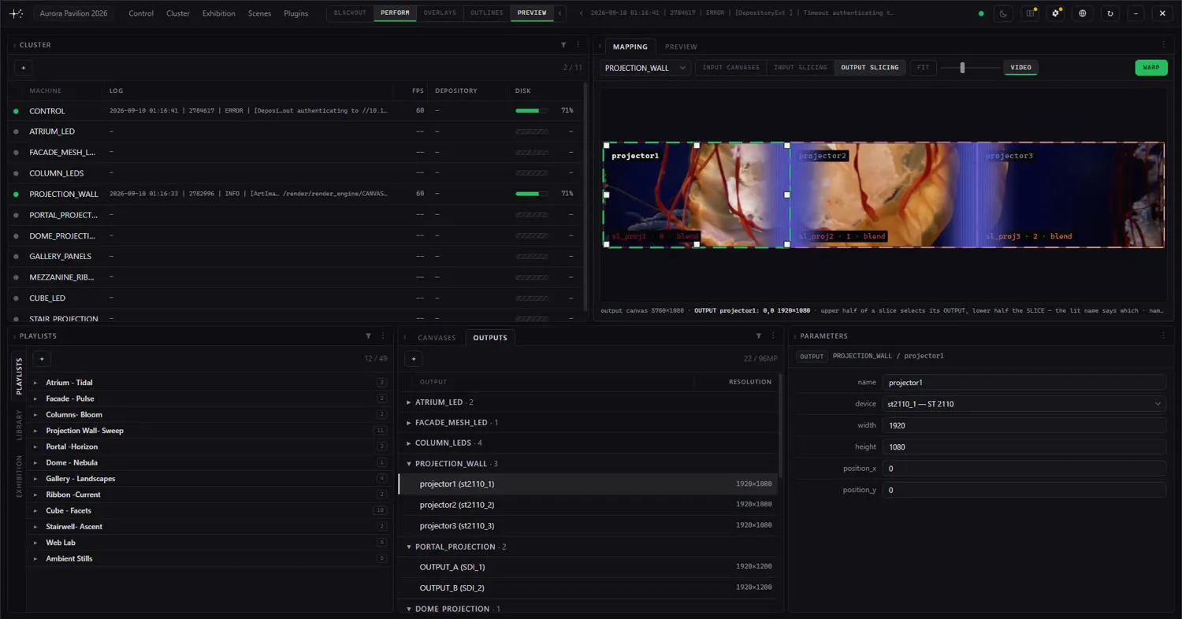Screen dimensions: 1182x619
Task: Expand the ATRIUM_LED output group
Action: click(409, 402)
